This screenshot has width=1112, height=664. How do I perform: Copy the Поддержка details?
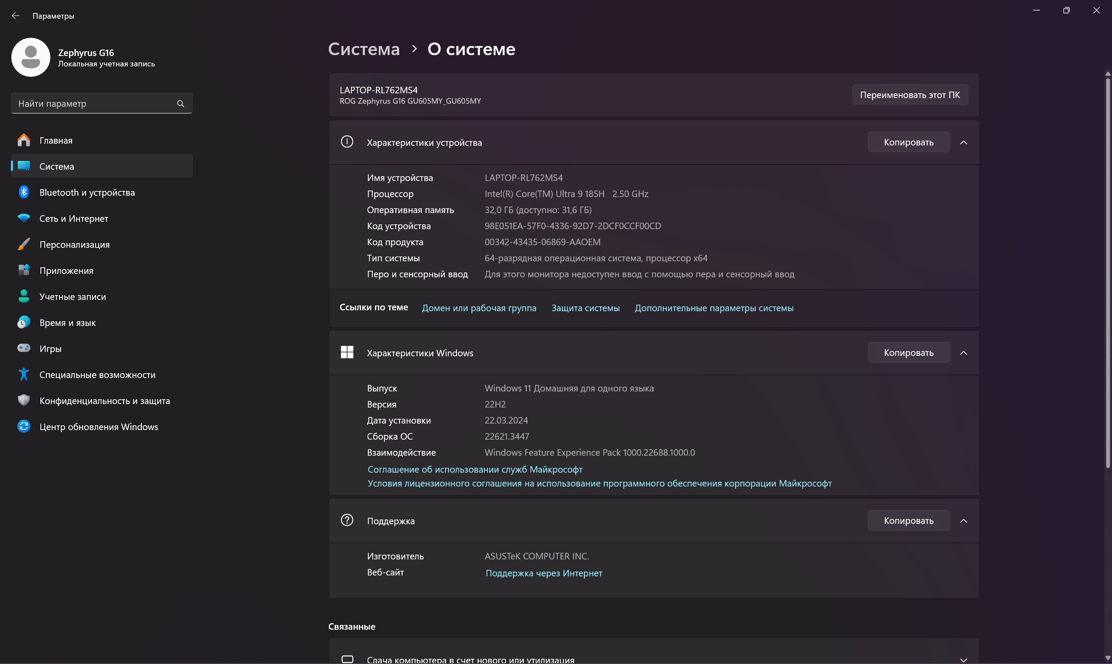pos(909,520)
